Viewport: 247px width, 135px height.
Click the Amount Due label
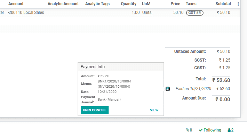tap(194, 98)
